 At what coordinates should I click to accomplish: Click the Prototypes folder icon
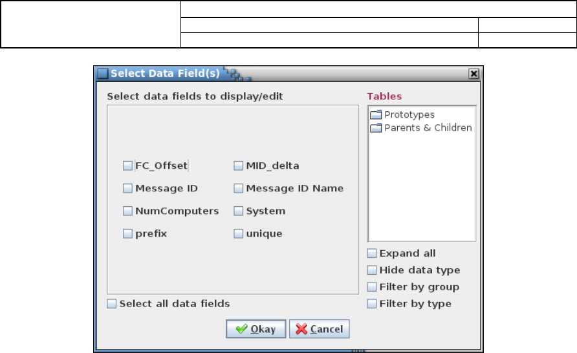(376, 114)
